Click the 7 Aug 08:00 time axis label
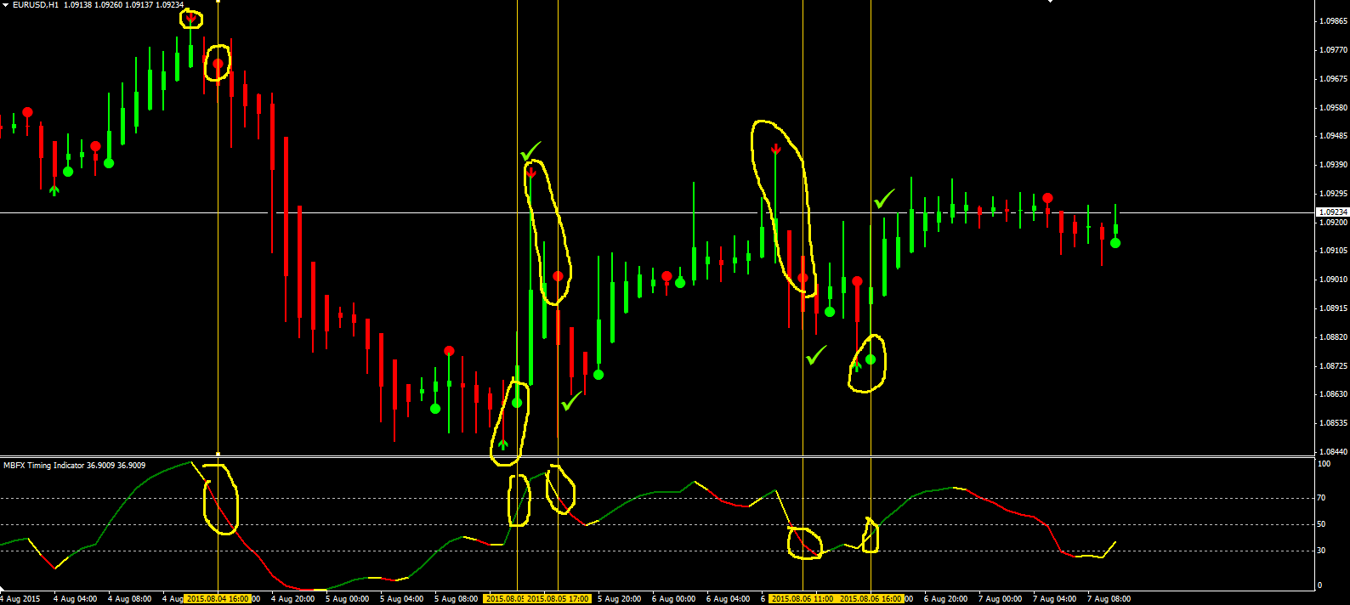The width and height of the screenshot is (1350, 605). [x=1109, y=599]
